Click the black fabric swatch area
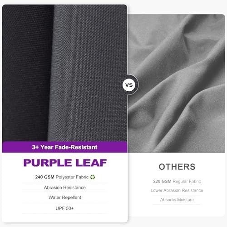 26,73
